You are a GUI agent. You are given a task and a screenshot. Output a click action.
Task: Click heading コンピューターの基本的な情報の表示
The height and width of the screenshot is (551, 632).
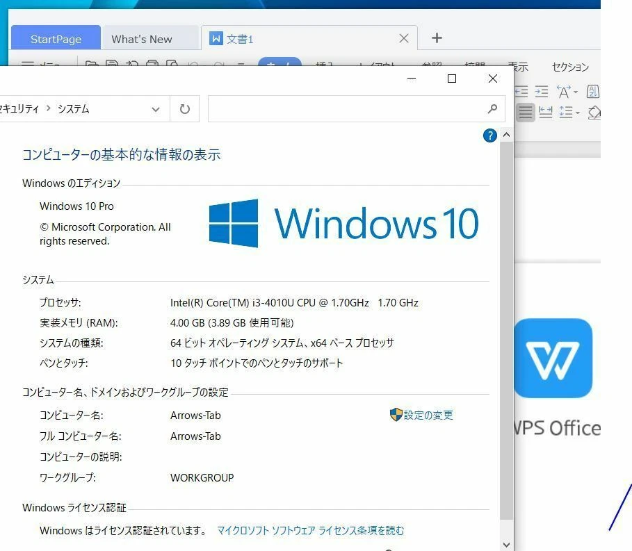pyautogui.click(x=121, y=155)
